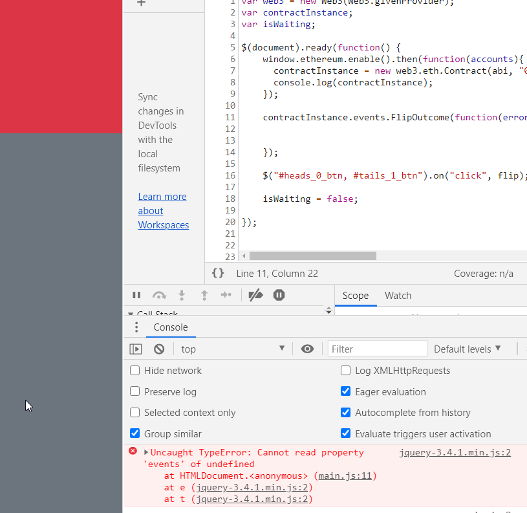
Task: Click the step out of function icon
Action: pyautogui.click(x=204, y=295)
